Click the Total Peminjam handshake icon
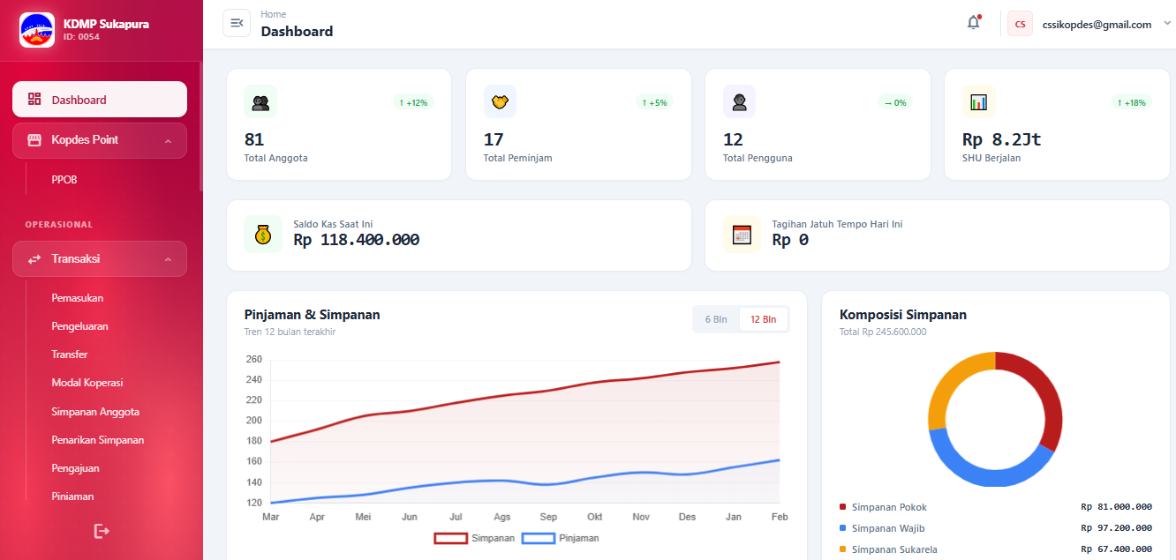This screenshot has width=1176, height=560. point(500,102)
